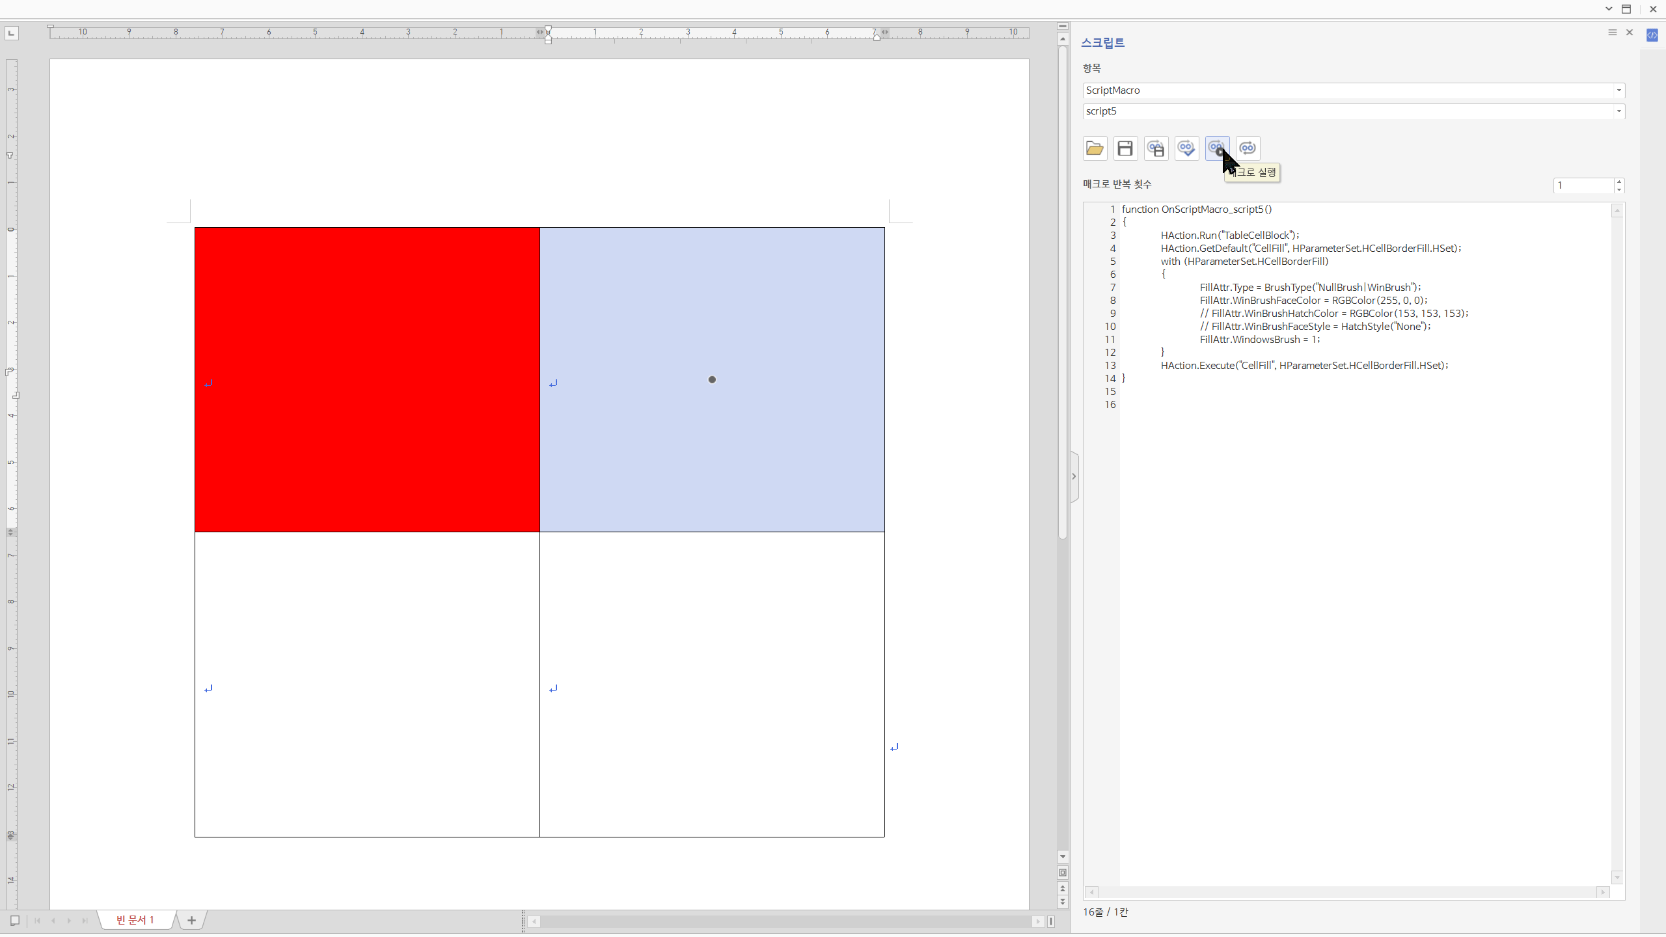
Task: Click the save-macro icon with disk overlay
Action: coord(1156,148)
